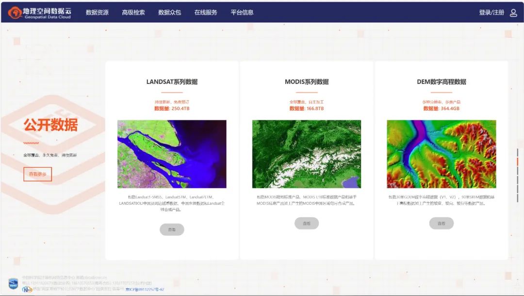Click the DEM数字高程数据 card title
The image size is (524, 296).
point(442,82)
